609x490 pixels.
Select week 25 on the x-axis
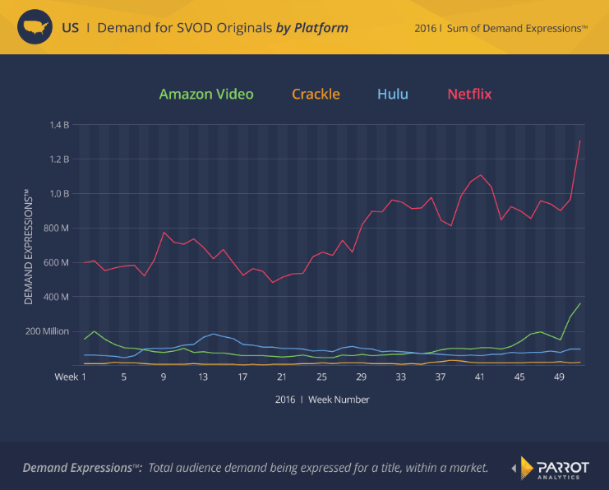321,377
